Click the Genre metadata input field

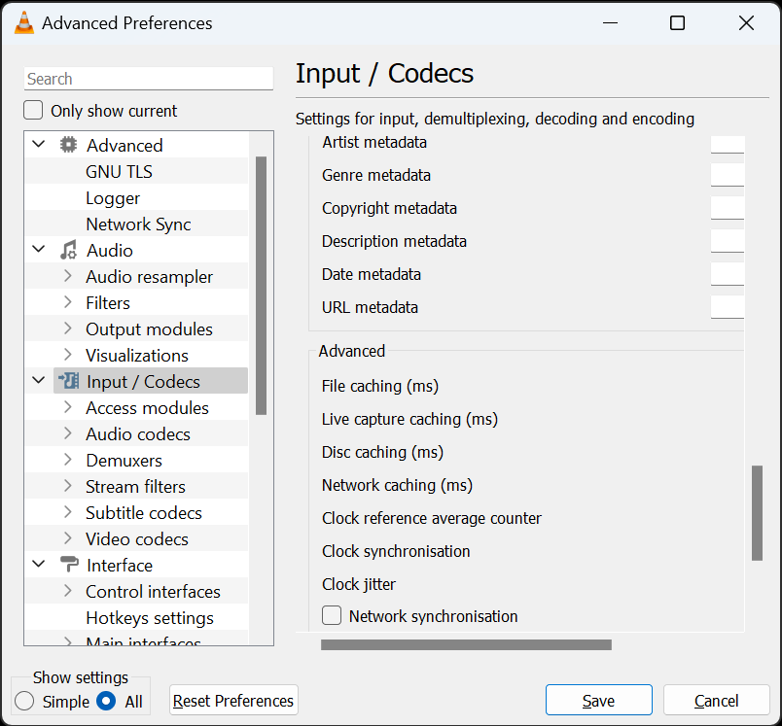coord(728,175)
